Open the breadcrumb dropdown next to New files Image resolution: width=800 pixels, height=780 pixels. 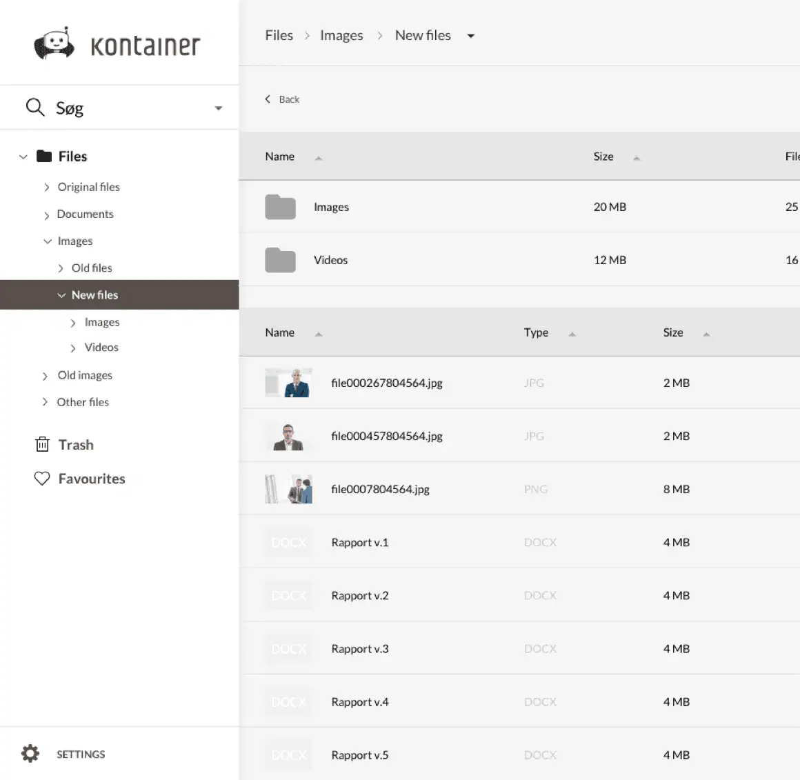470,35
